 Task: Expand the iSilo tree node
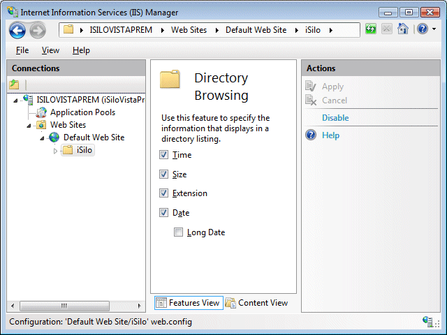[56, 151]
